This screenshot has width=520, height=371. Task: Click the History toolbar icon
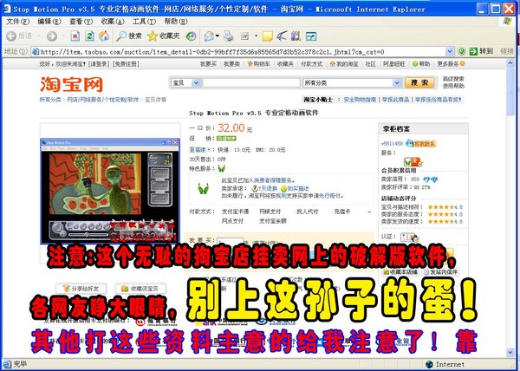[x=191, y=36]
